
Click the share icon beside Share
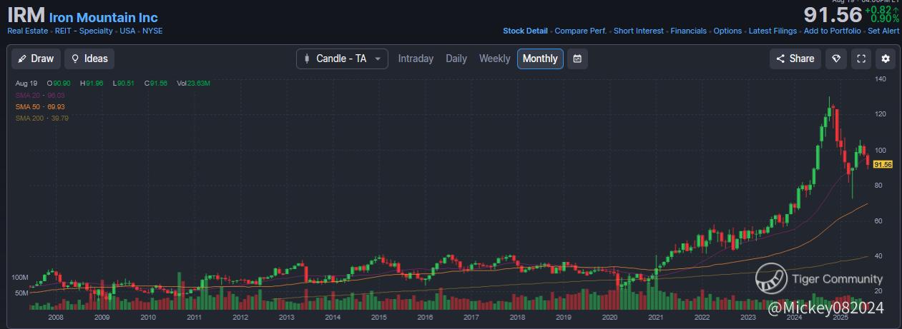tap(780, 59)
